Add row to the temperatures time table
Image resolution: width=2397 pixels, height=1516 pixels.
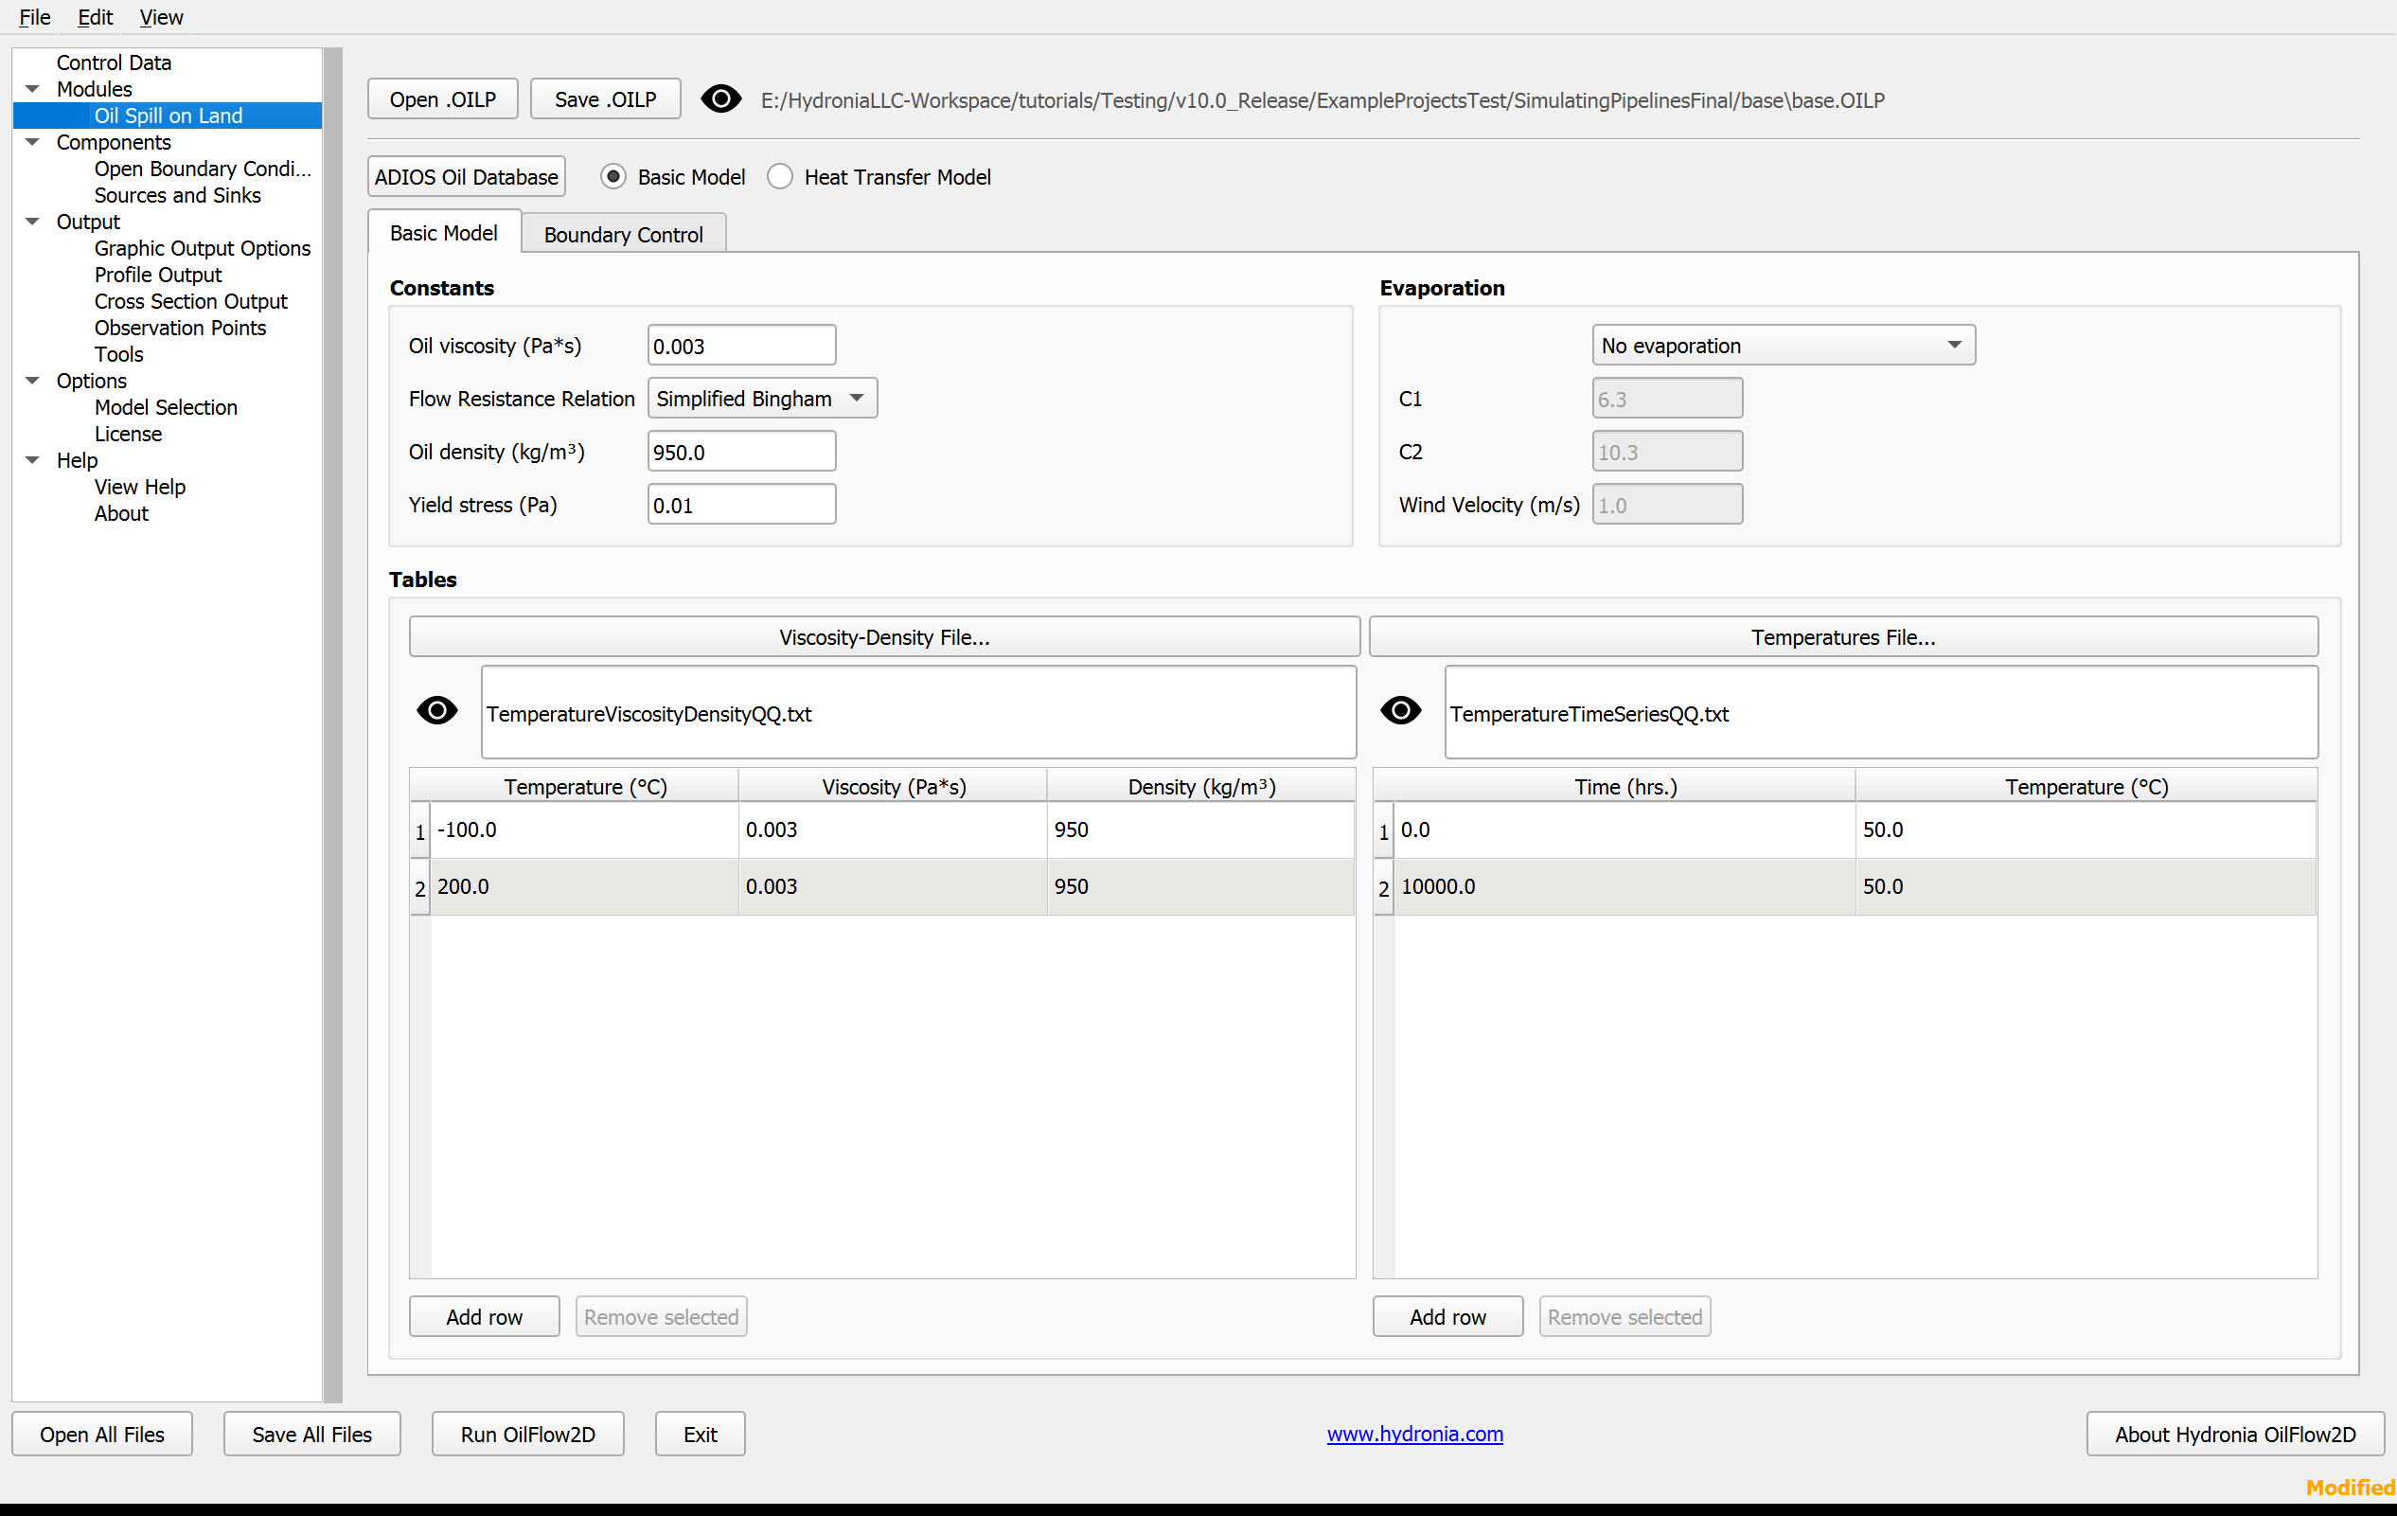tap(1447, 1317)
